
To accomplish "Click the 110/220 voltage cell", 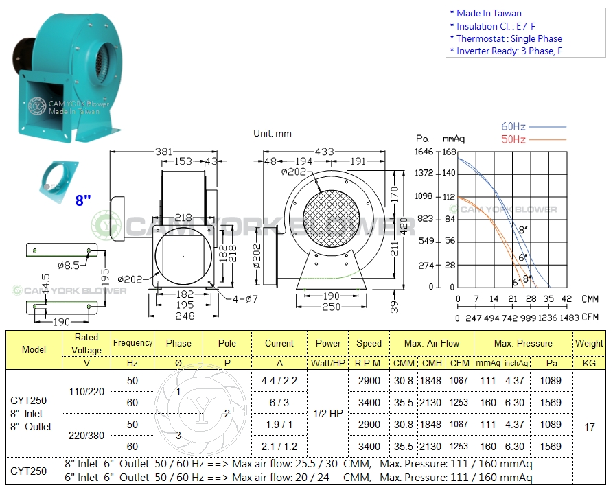I will [86, 392].
